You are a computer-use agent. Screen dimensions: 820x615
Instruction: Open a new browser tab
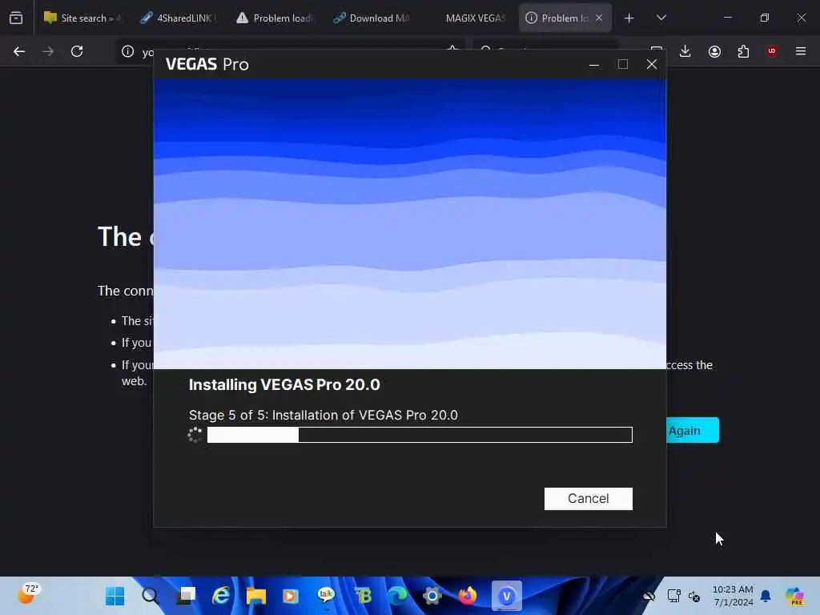pos(629,18)
